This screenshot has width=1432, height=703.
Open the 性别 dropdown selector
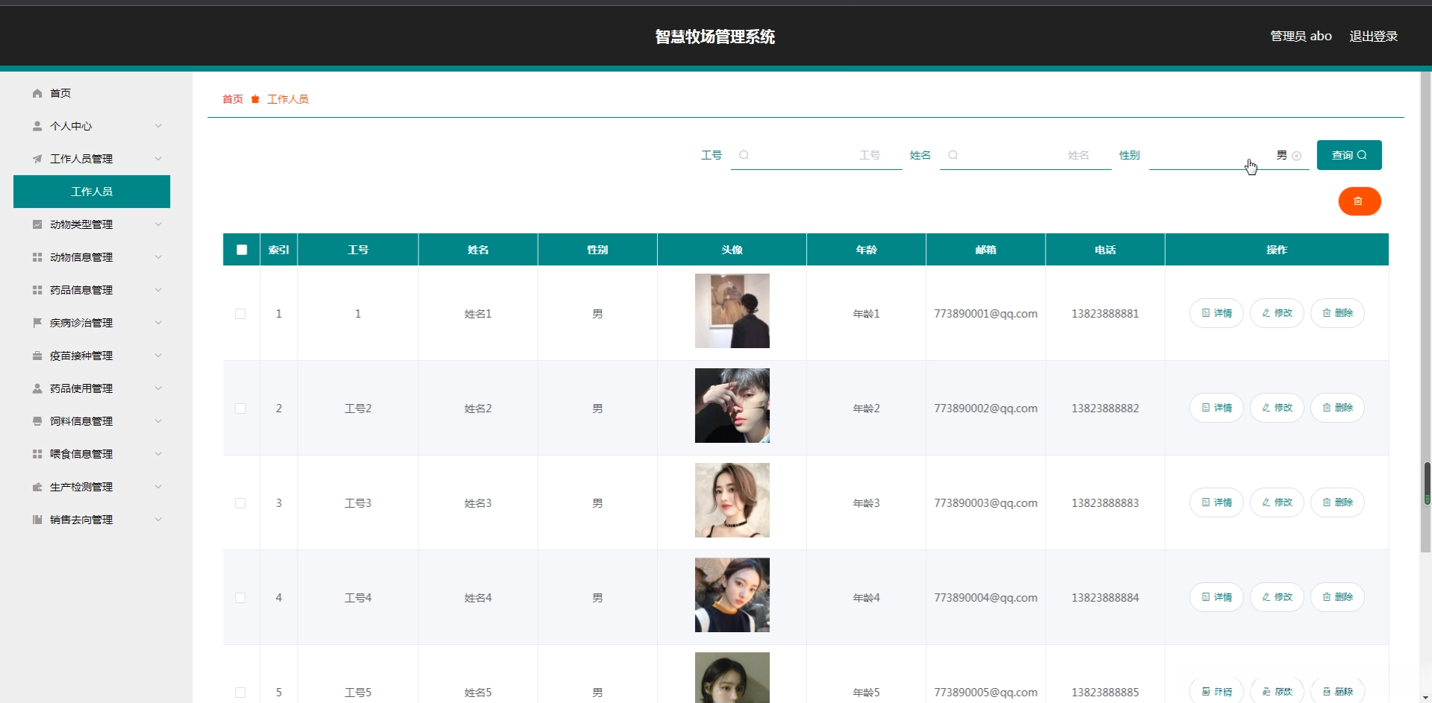(1228, 155)
